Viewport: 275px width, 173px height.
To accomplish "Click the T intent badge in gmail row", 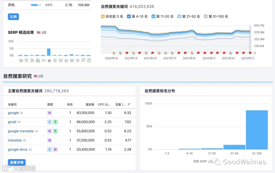I will [55, 122].
